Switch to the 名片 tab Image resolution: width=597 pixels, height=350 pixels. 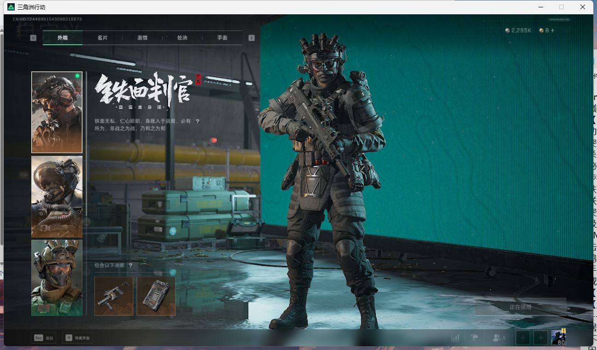click(102, 38)
